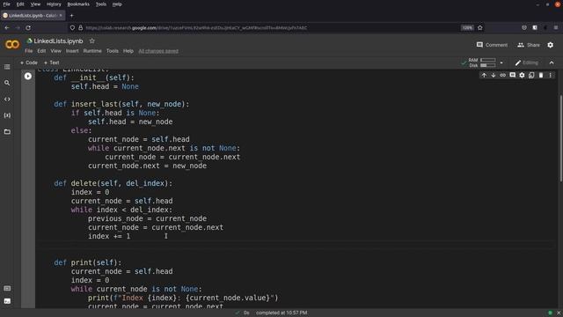Mirror cell in tab icon
Screen dimensions: 563x317
pos(531,75)
